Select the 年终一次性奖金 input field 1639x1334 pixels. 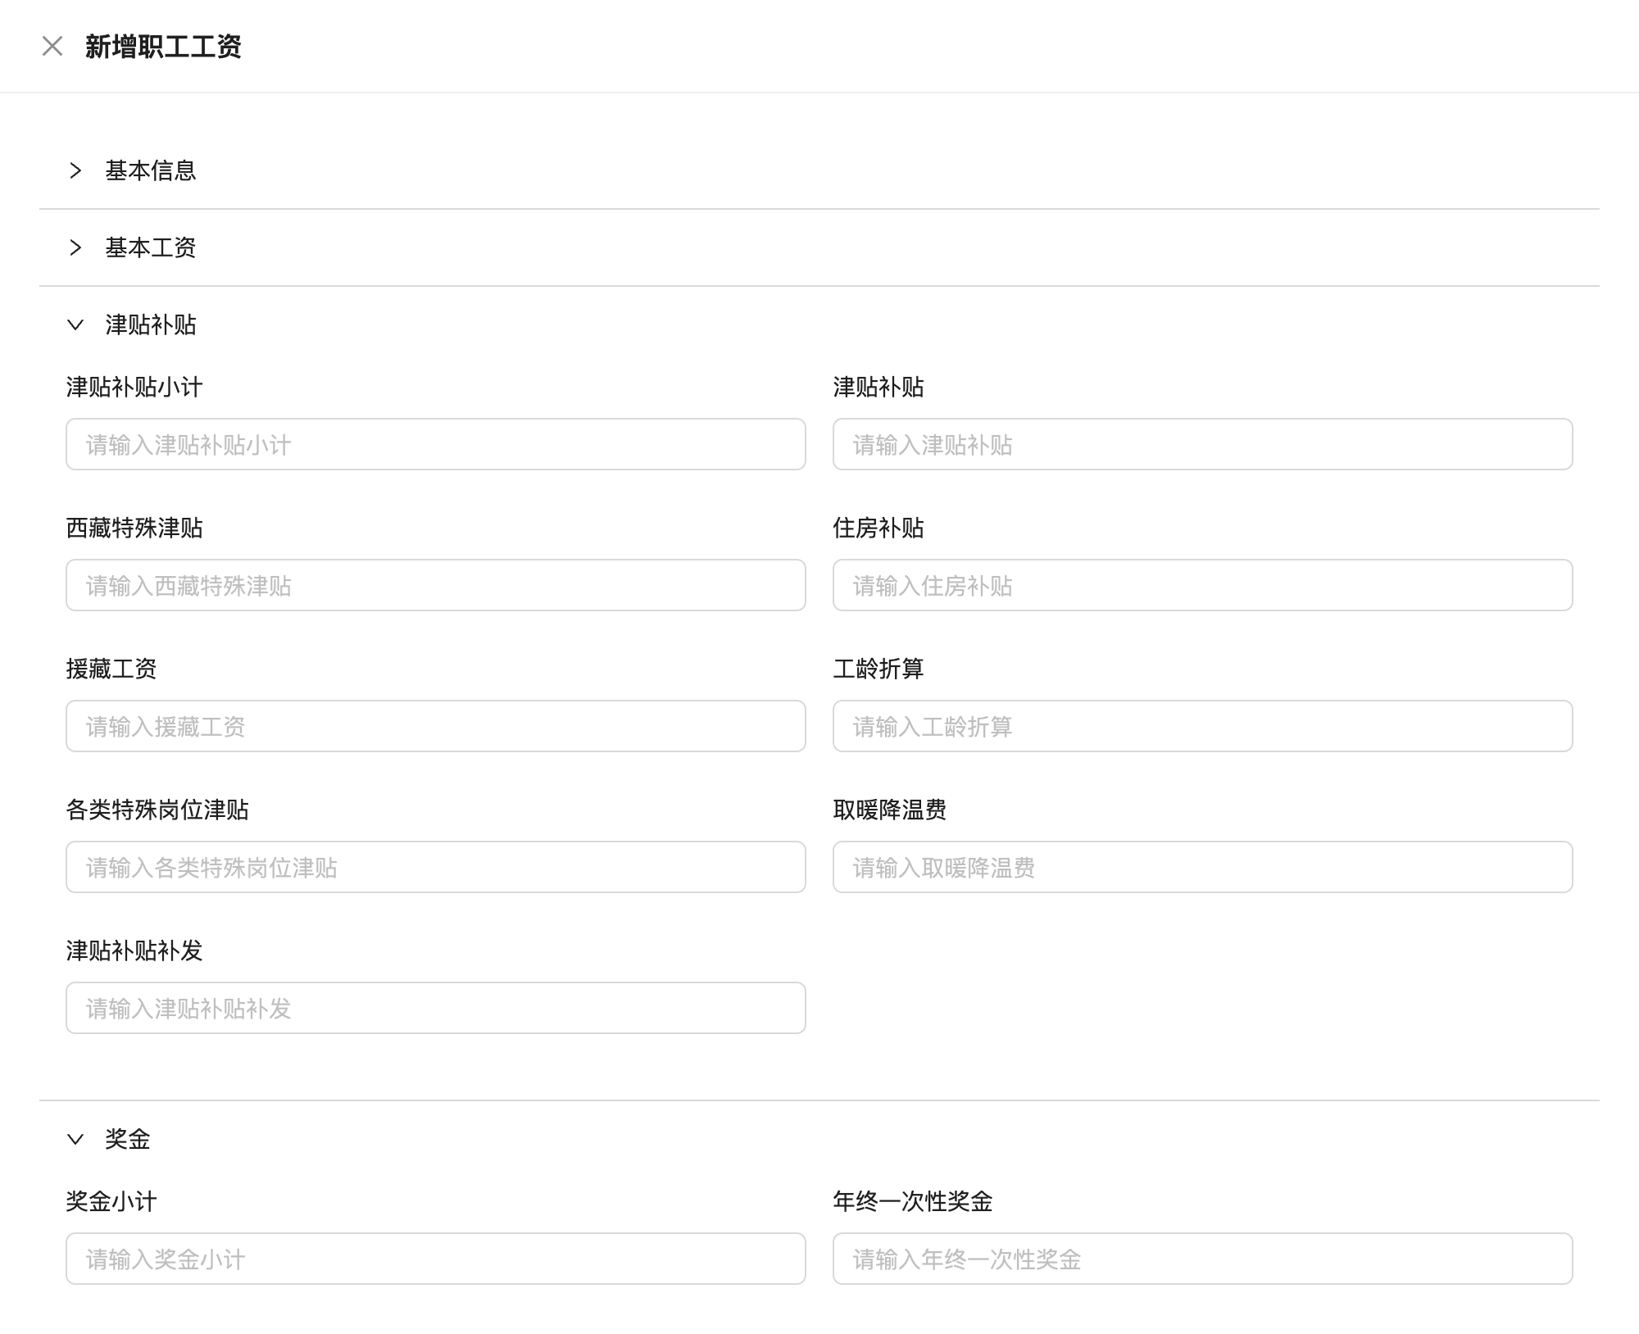tap(1203, 1259)
